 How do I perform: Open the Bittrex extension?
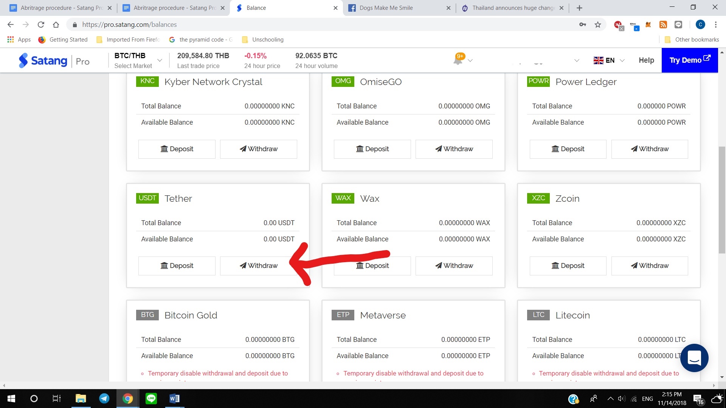[x=633, y=24]
